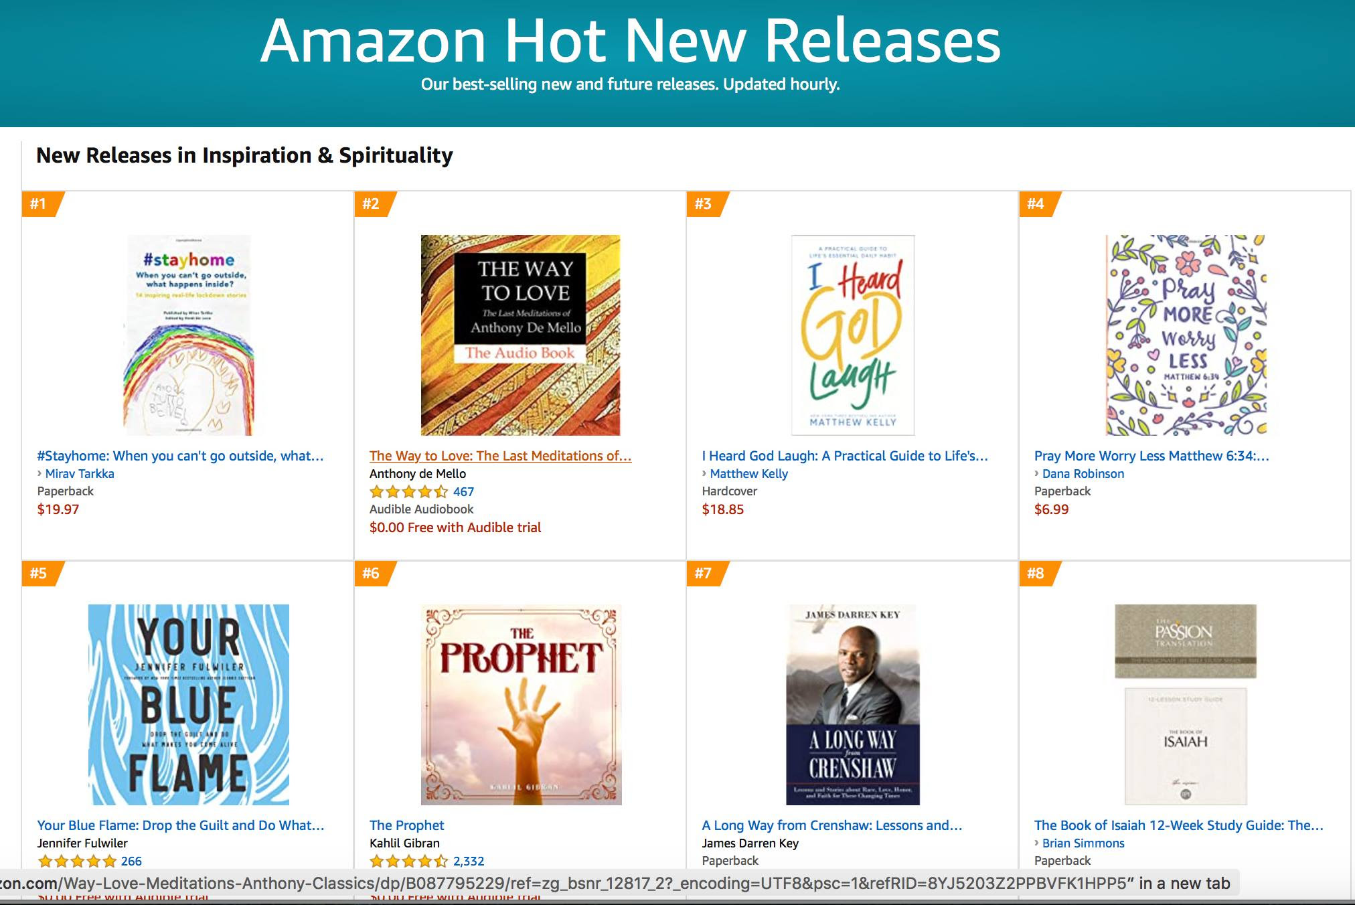Click The Prophet book cover
Screen dimensions: 1355x905
point(520,704)
